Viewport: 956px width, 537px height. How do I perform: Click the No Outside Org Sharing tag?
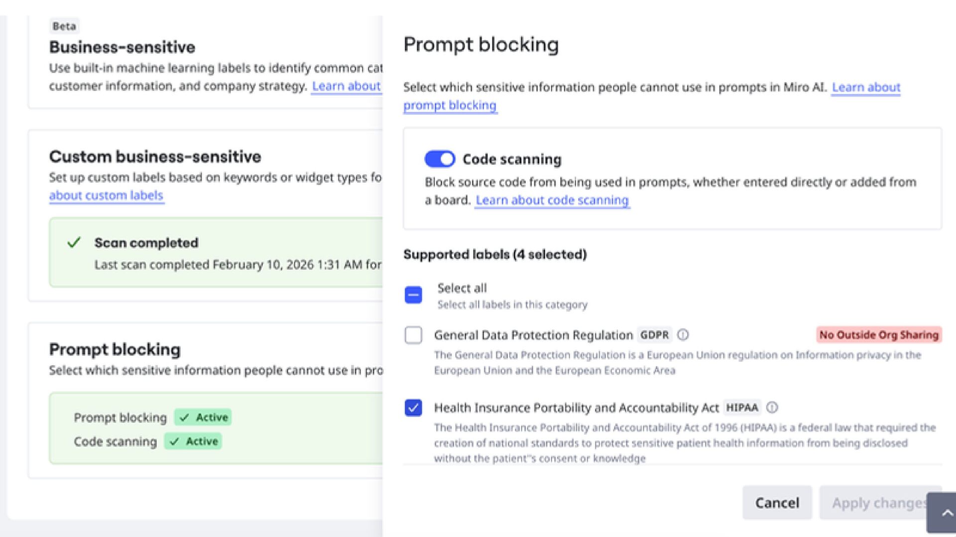879,335
